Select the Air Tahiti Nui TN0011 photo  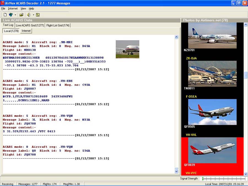pos(212,74)
